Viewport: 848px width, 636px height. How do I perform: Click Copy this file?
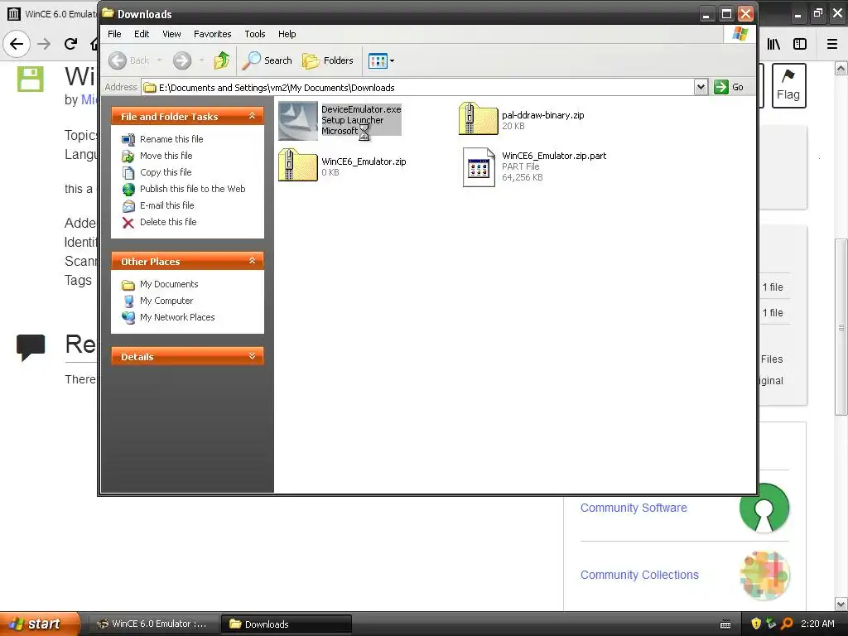point(166,172)
